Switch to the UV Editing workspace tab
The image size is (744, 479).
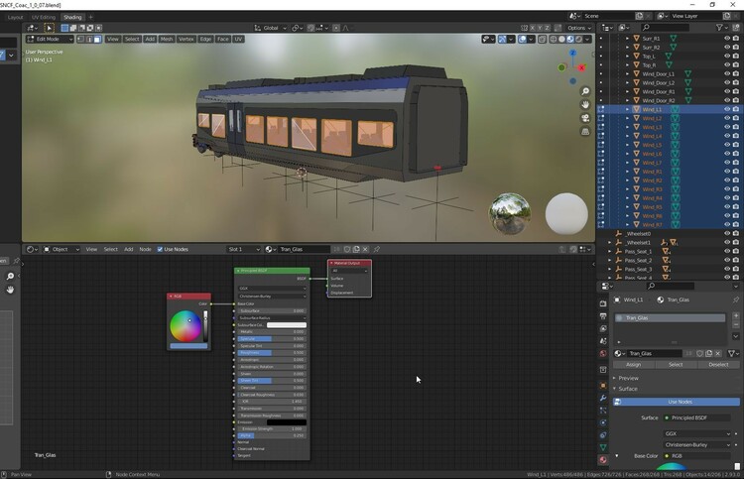44,17
